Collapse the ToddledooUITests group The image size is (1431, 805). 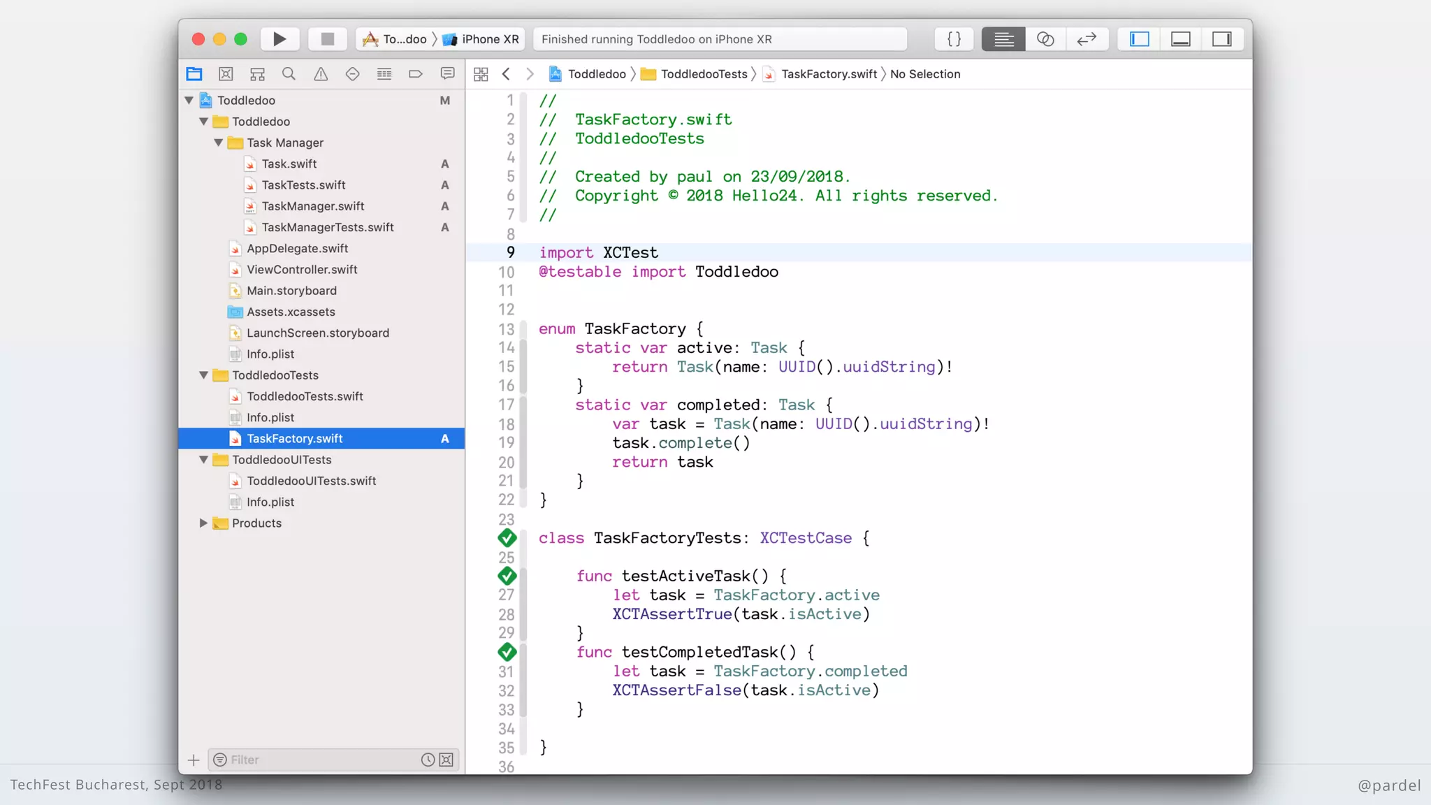point(203,460)
